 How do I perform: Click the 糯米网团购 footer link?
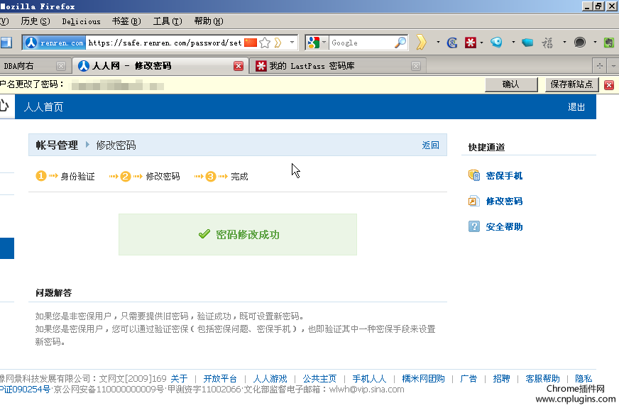coord(423,379)
